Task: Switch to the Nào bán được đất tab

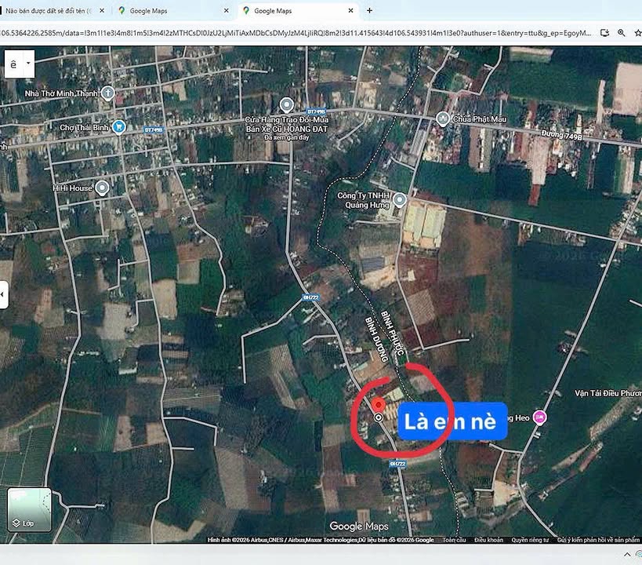Action: pyautogui.click(x=47, y=11)
